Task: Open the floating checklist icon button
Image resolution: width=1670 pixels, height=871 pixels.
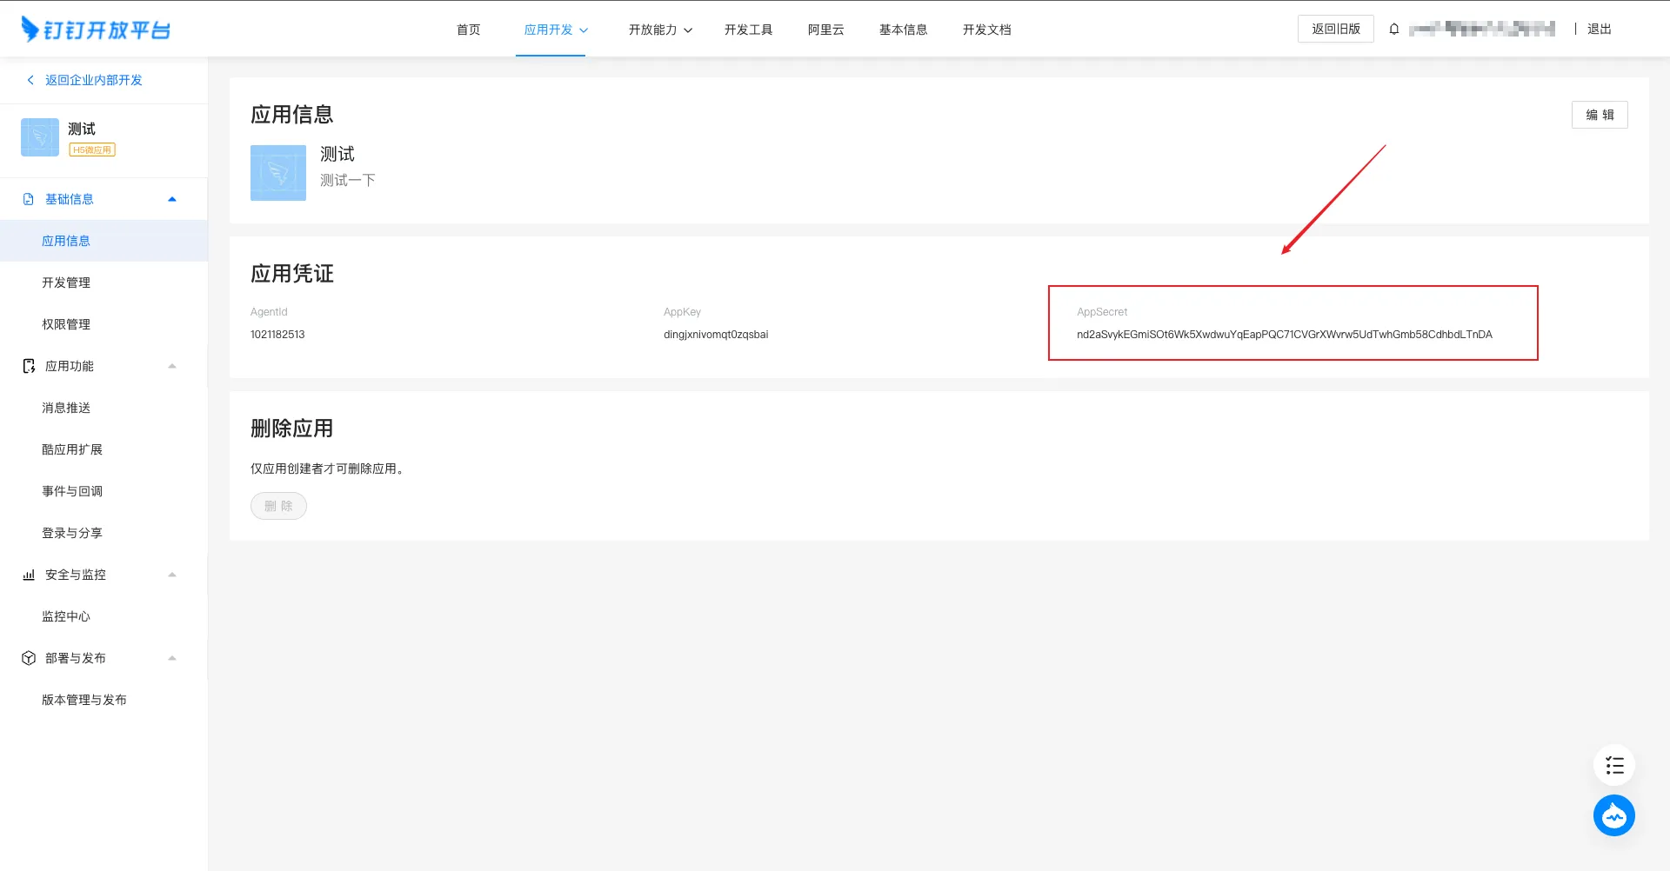Action: click(x=1614, y=766)
